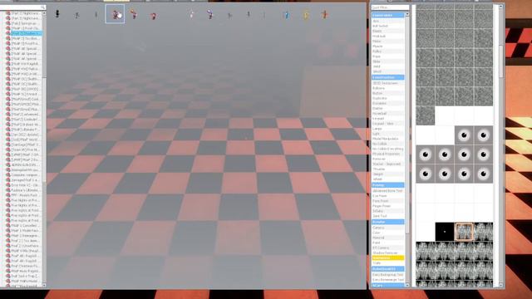Open the Model Manipulator tool

pyautogui.click(x=388, y=139)
